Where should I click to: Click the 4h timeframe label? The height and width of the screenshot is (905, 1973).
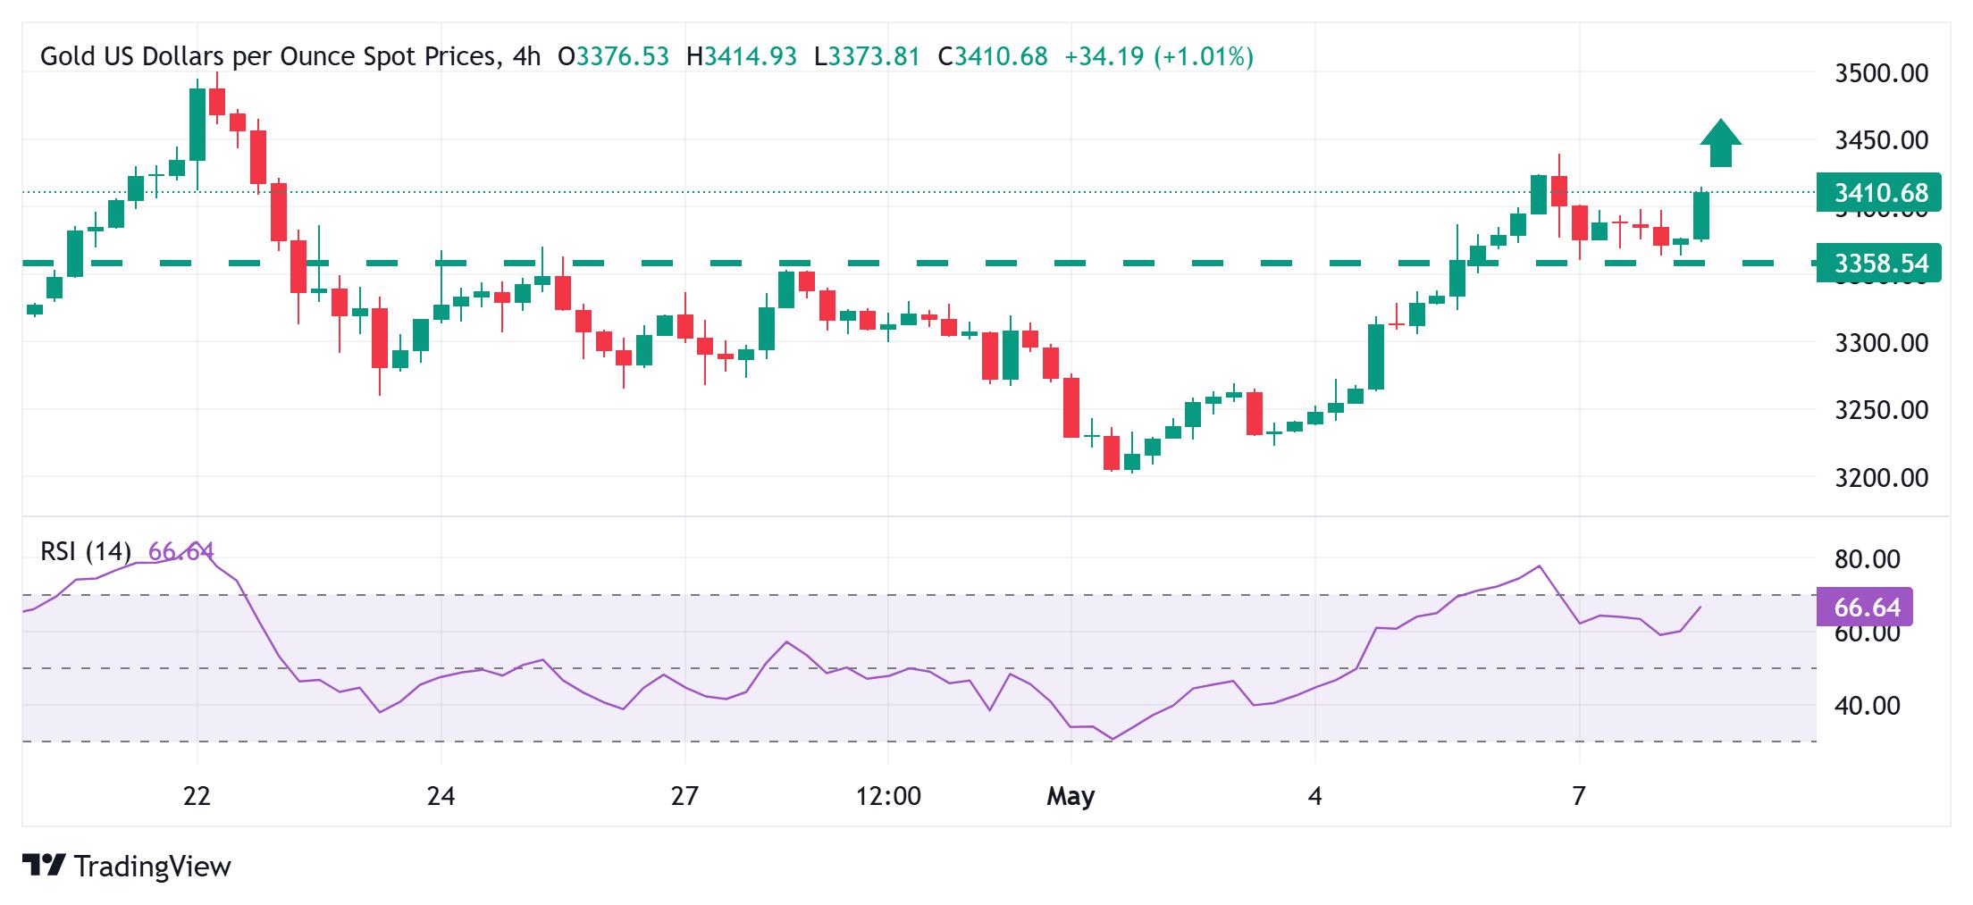[x=527, y=57]
